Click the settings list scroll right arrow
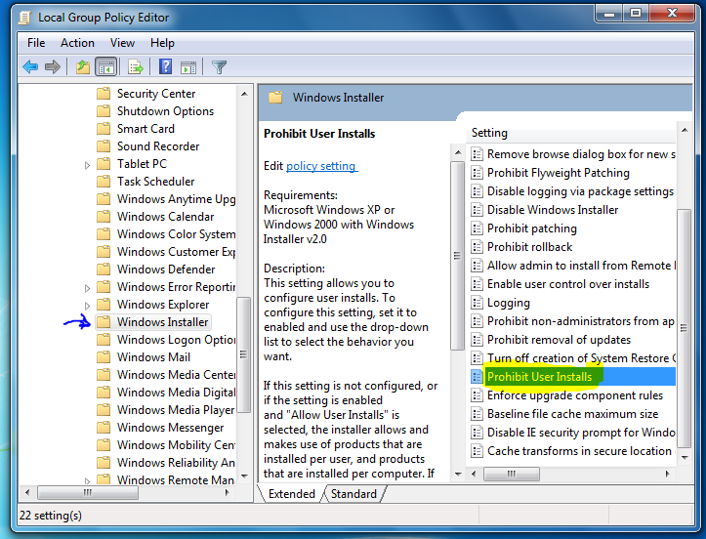706x539 pixels. tap(667, 474)
